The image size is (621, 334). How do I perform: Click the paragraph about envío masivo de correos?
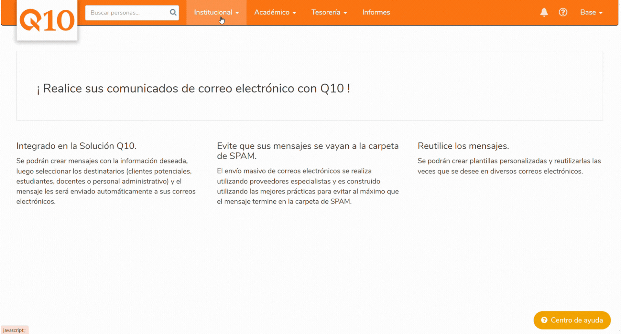click(x=308, y=186)
